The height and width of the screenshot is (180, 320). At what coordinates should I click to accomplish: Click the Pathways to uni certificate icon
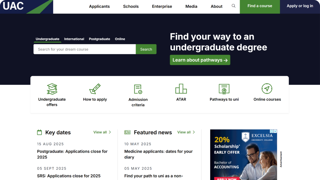point(224,89)
